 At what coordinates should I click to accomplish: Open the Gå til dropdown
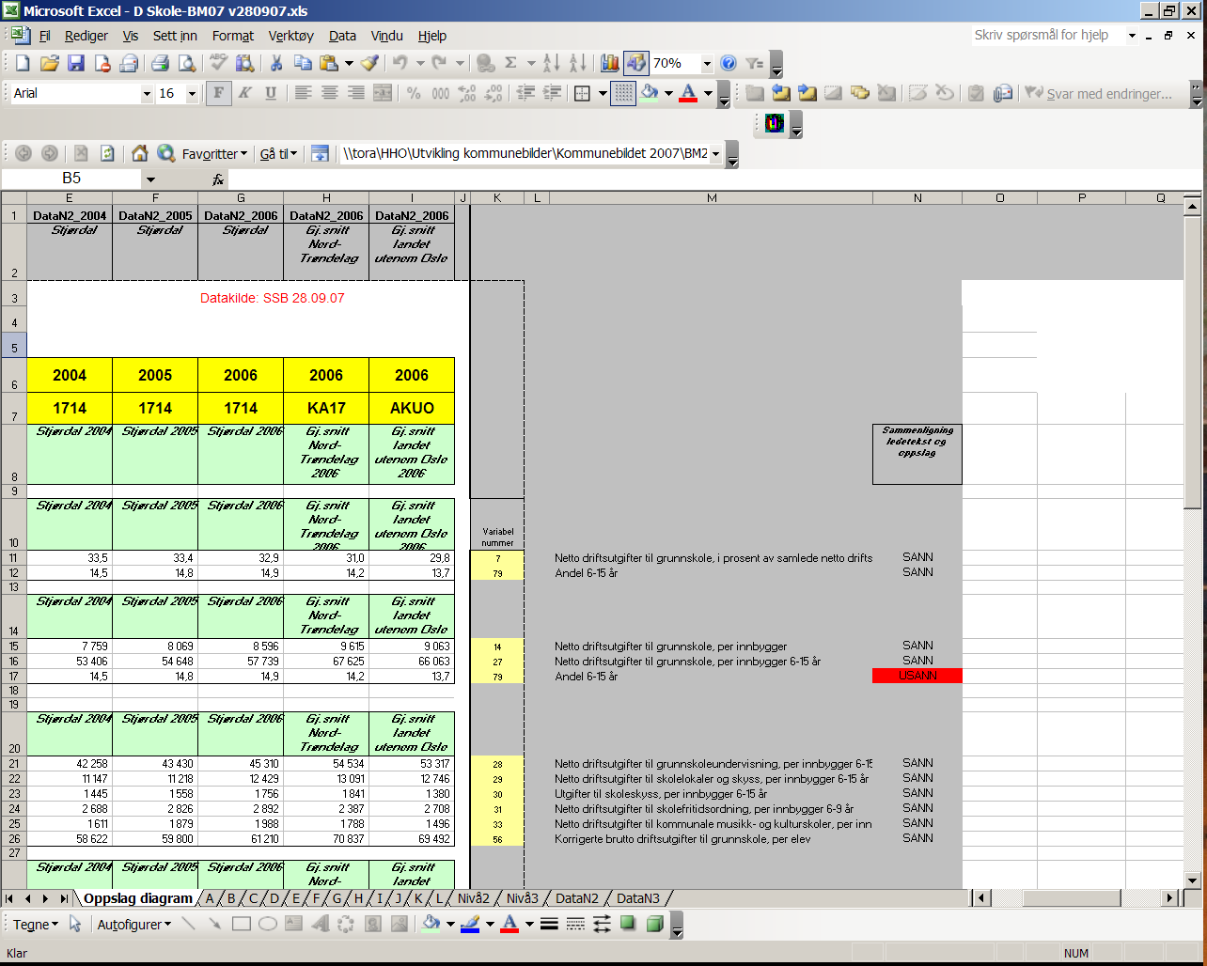tap(279, 153)
